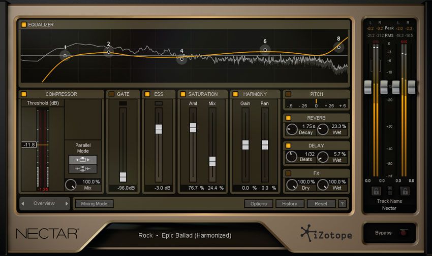Switch Mixing Mode button
This screenshot has height=256, width=432.
(x=94, y=204)
